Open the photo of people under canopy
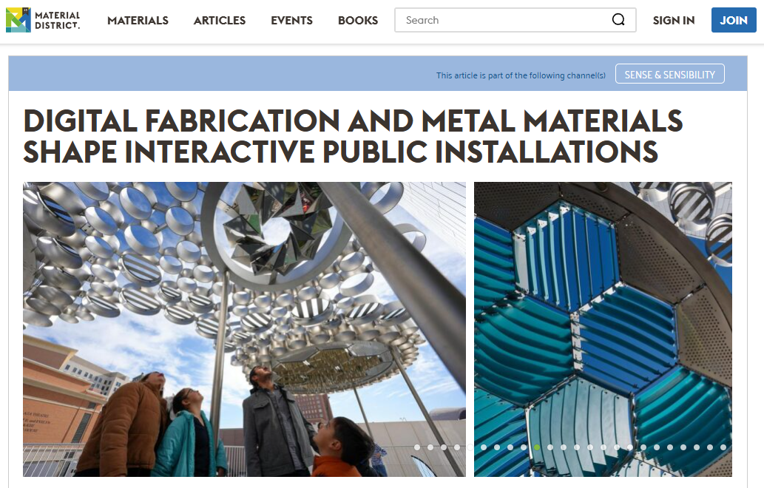764x488 pixels. point(244,329)
